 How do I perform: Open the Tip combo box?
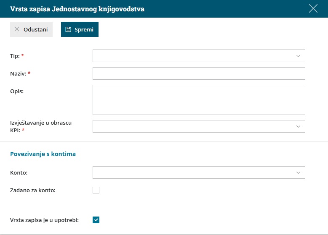pos(199,56)
